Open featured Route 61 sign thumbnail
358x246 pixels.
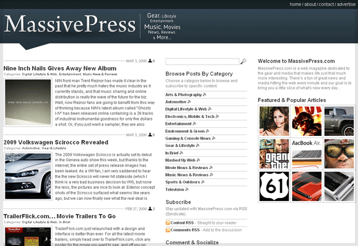click(x=274, y=186)
